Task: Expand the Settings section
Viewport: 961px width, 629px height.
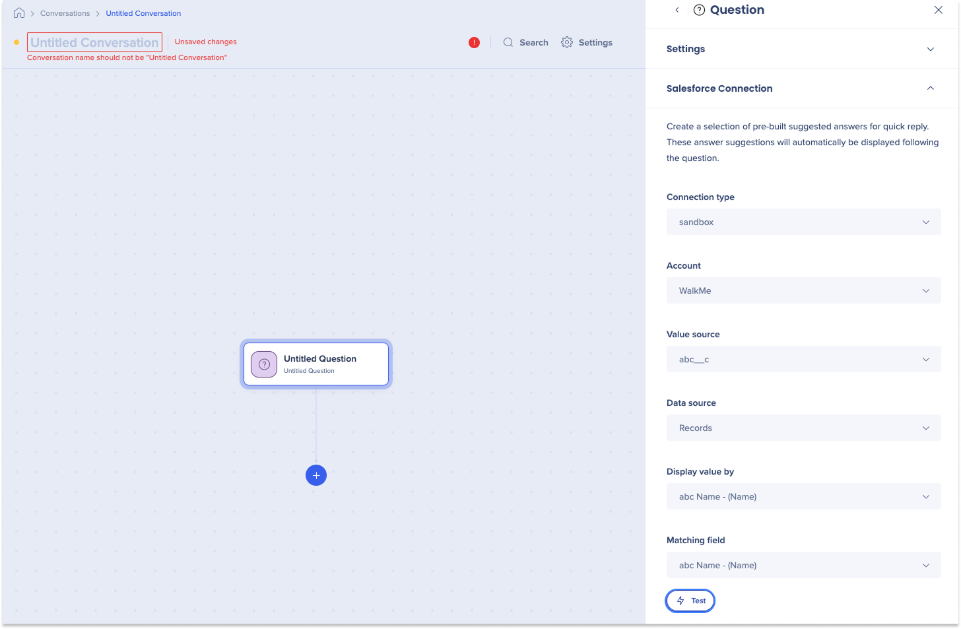Action: pyautogui.click(x=930, y=49)
